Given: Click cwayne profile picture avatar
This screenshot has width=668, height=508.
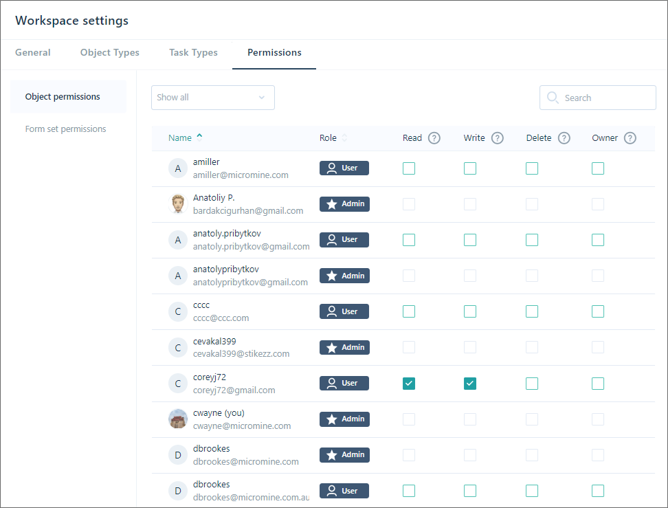Looking at the screenshot, I should click(x=178, y=419).
